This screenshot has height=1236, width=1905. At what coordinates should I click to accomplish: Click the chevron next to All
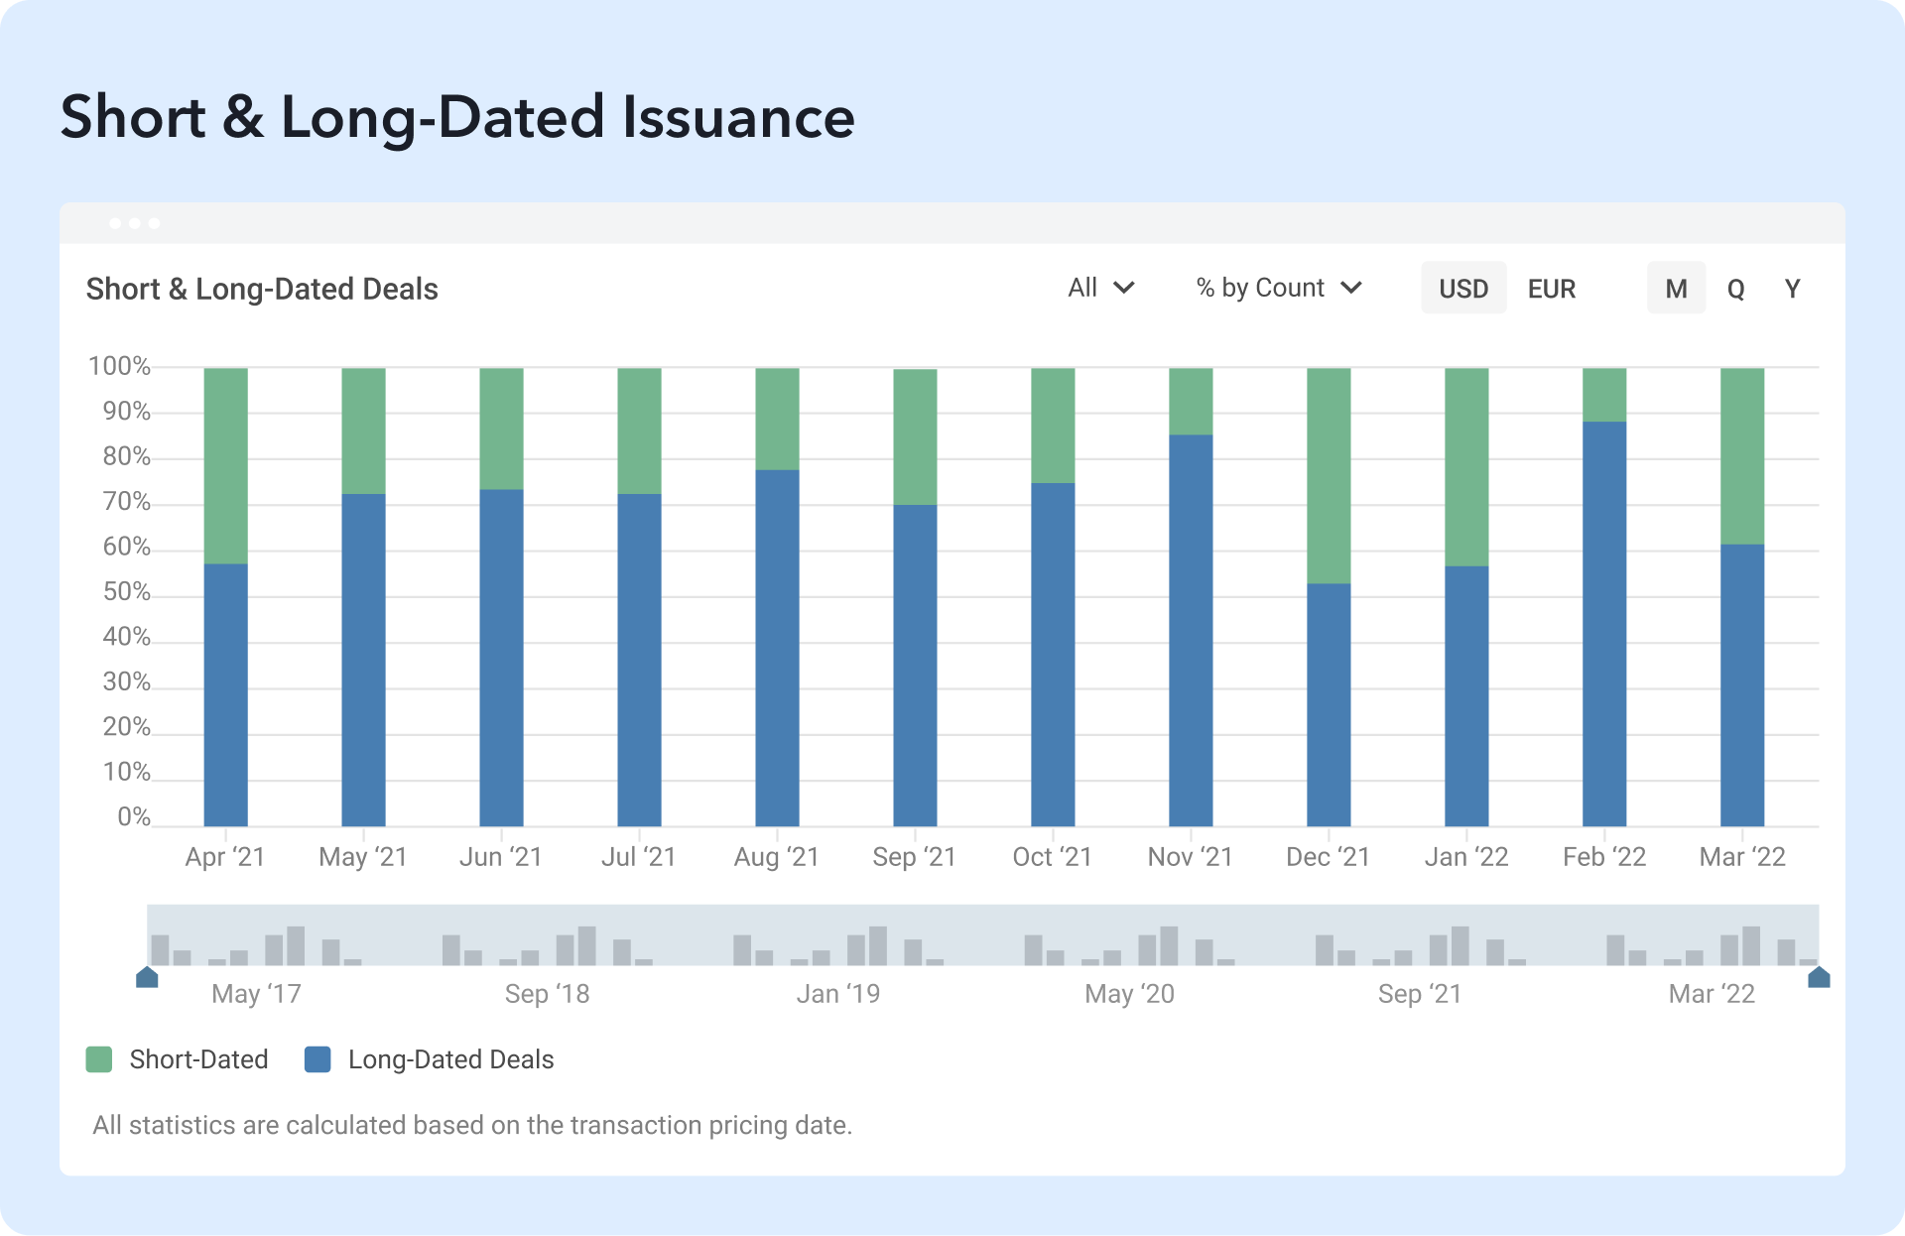point(1124,288)
